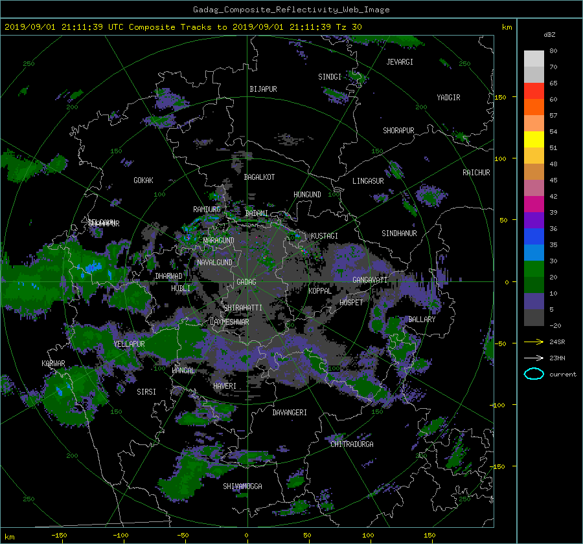Select the red 65 dBZ color swatch

coord(534,91)
